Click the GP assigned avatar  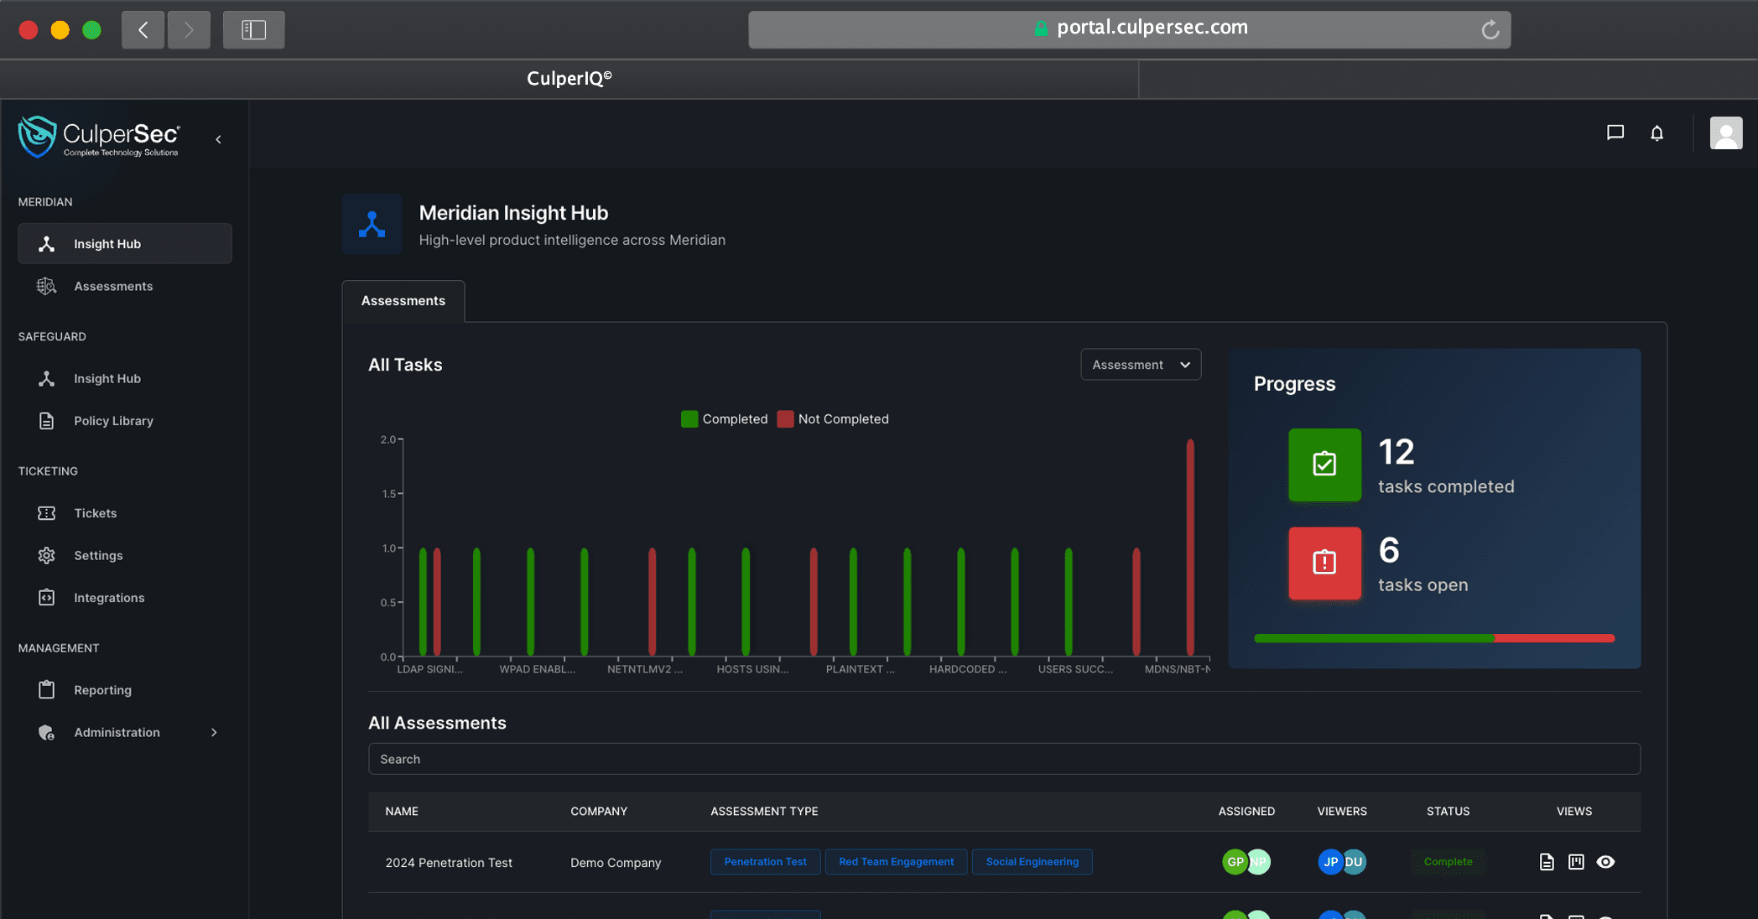pyautogui.click(x=1234, y=862)
